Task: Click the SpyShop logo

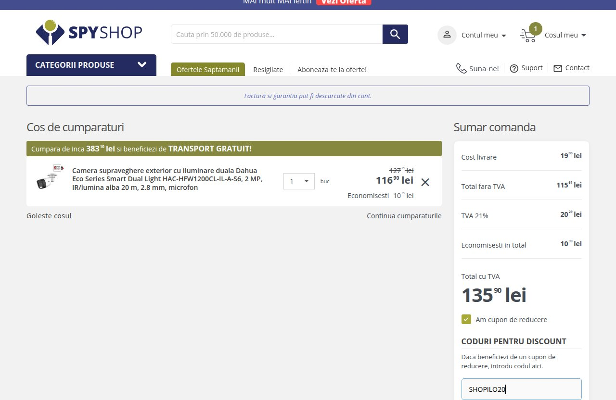Action: coord(89,32)
